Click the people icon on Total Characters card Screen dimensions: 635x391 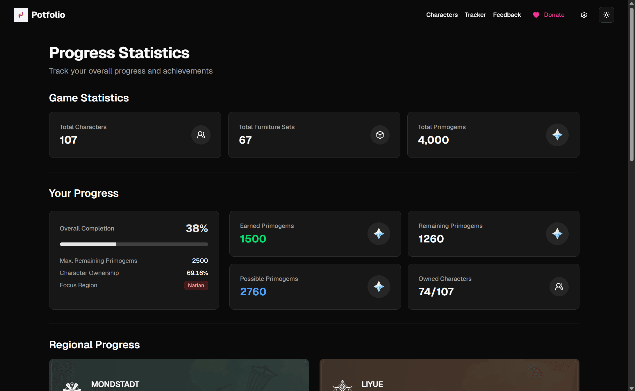click(x=201, y=135)
